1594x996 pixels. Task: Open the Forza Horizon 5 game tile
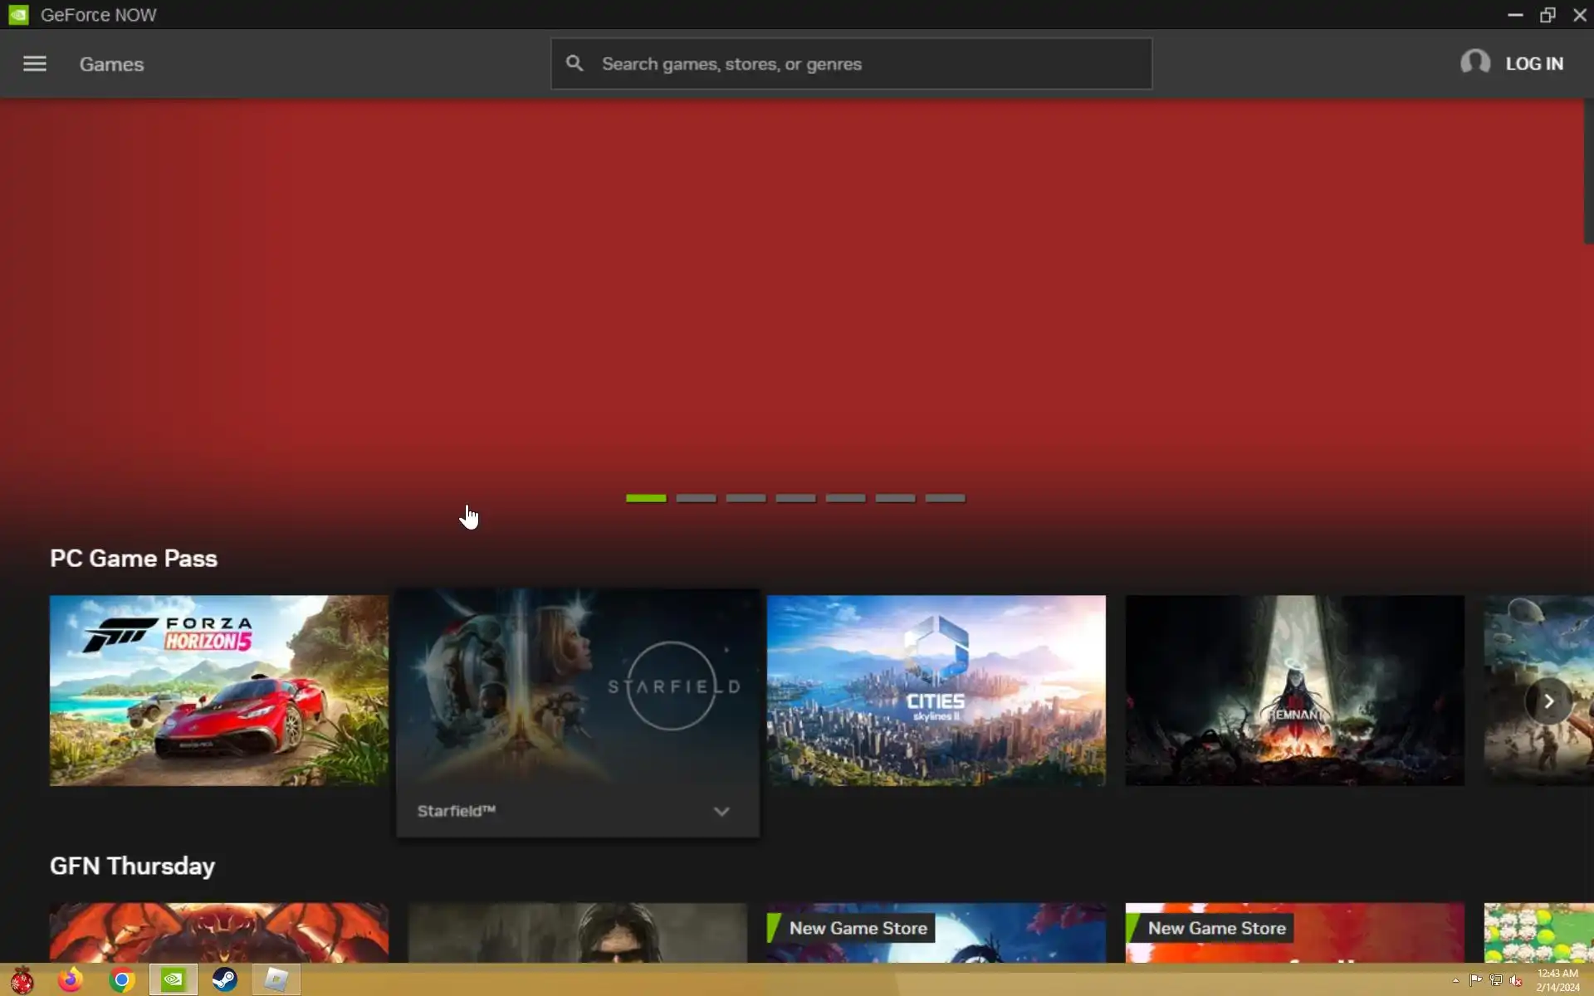pyautogui.click(x=218, y=690)
